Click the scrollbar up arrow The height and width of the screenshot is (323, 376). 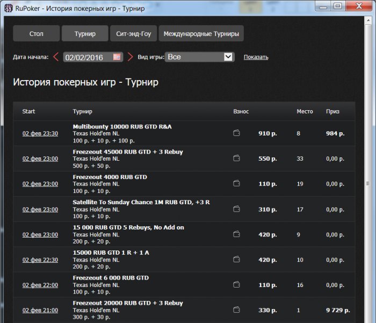point(368,20)
